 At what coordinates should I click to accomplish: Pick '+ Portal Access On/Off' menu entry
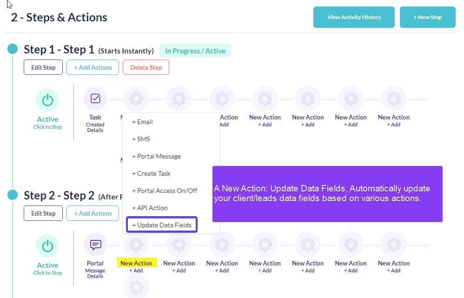pyautogui.click(x=165, y=191)
